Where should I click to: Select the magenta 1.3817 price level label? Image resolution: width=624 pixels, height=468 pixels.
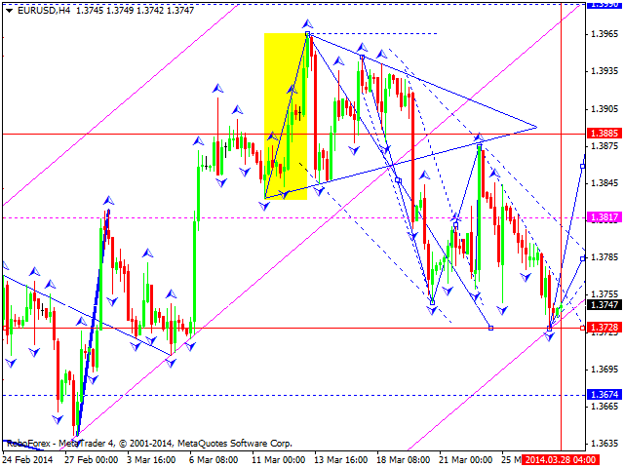click(605, 217)
